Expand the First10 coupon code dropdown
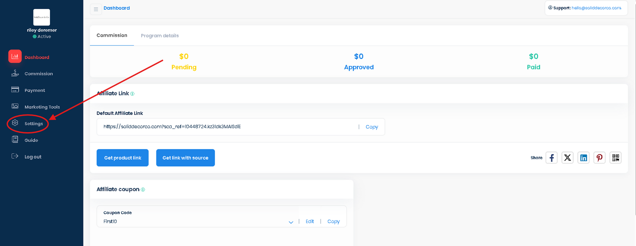Image resolution: width=636 pixels, height=246 pixels. (x=291, y=221)
